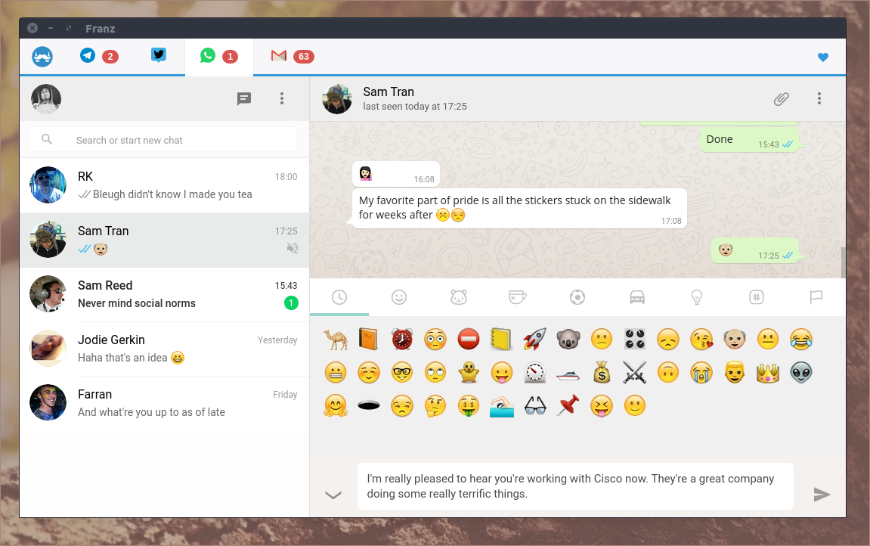
Task: Select the food and drink emoji category
Action: (518, 296)
